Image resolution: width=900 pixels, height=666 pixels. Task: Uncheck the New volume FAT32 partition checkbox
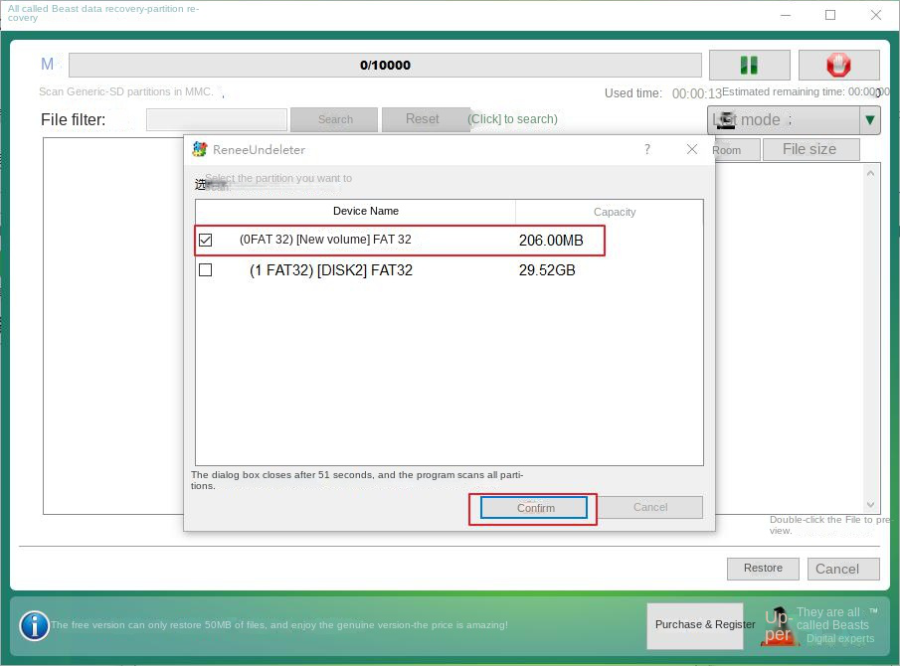206,240
